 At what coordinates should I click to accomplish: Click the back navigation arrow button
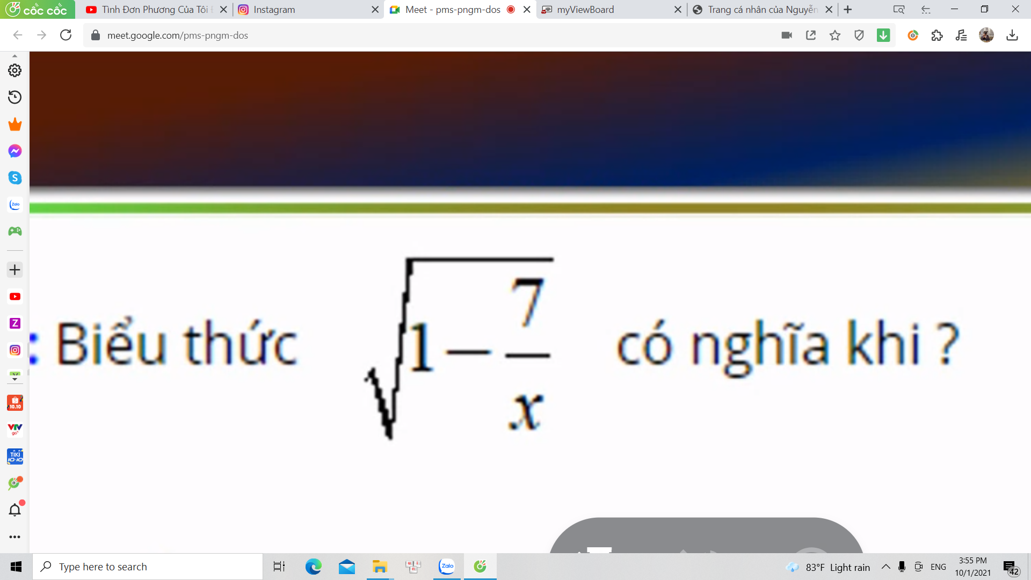(x=18, y=35)
